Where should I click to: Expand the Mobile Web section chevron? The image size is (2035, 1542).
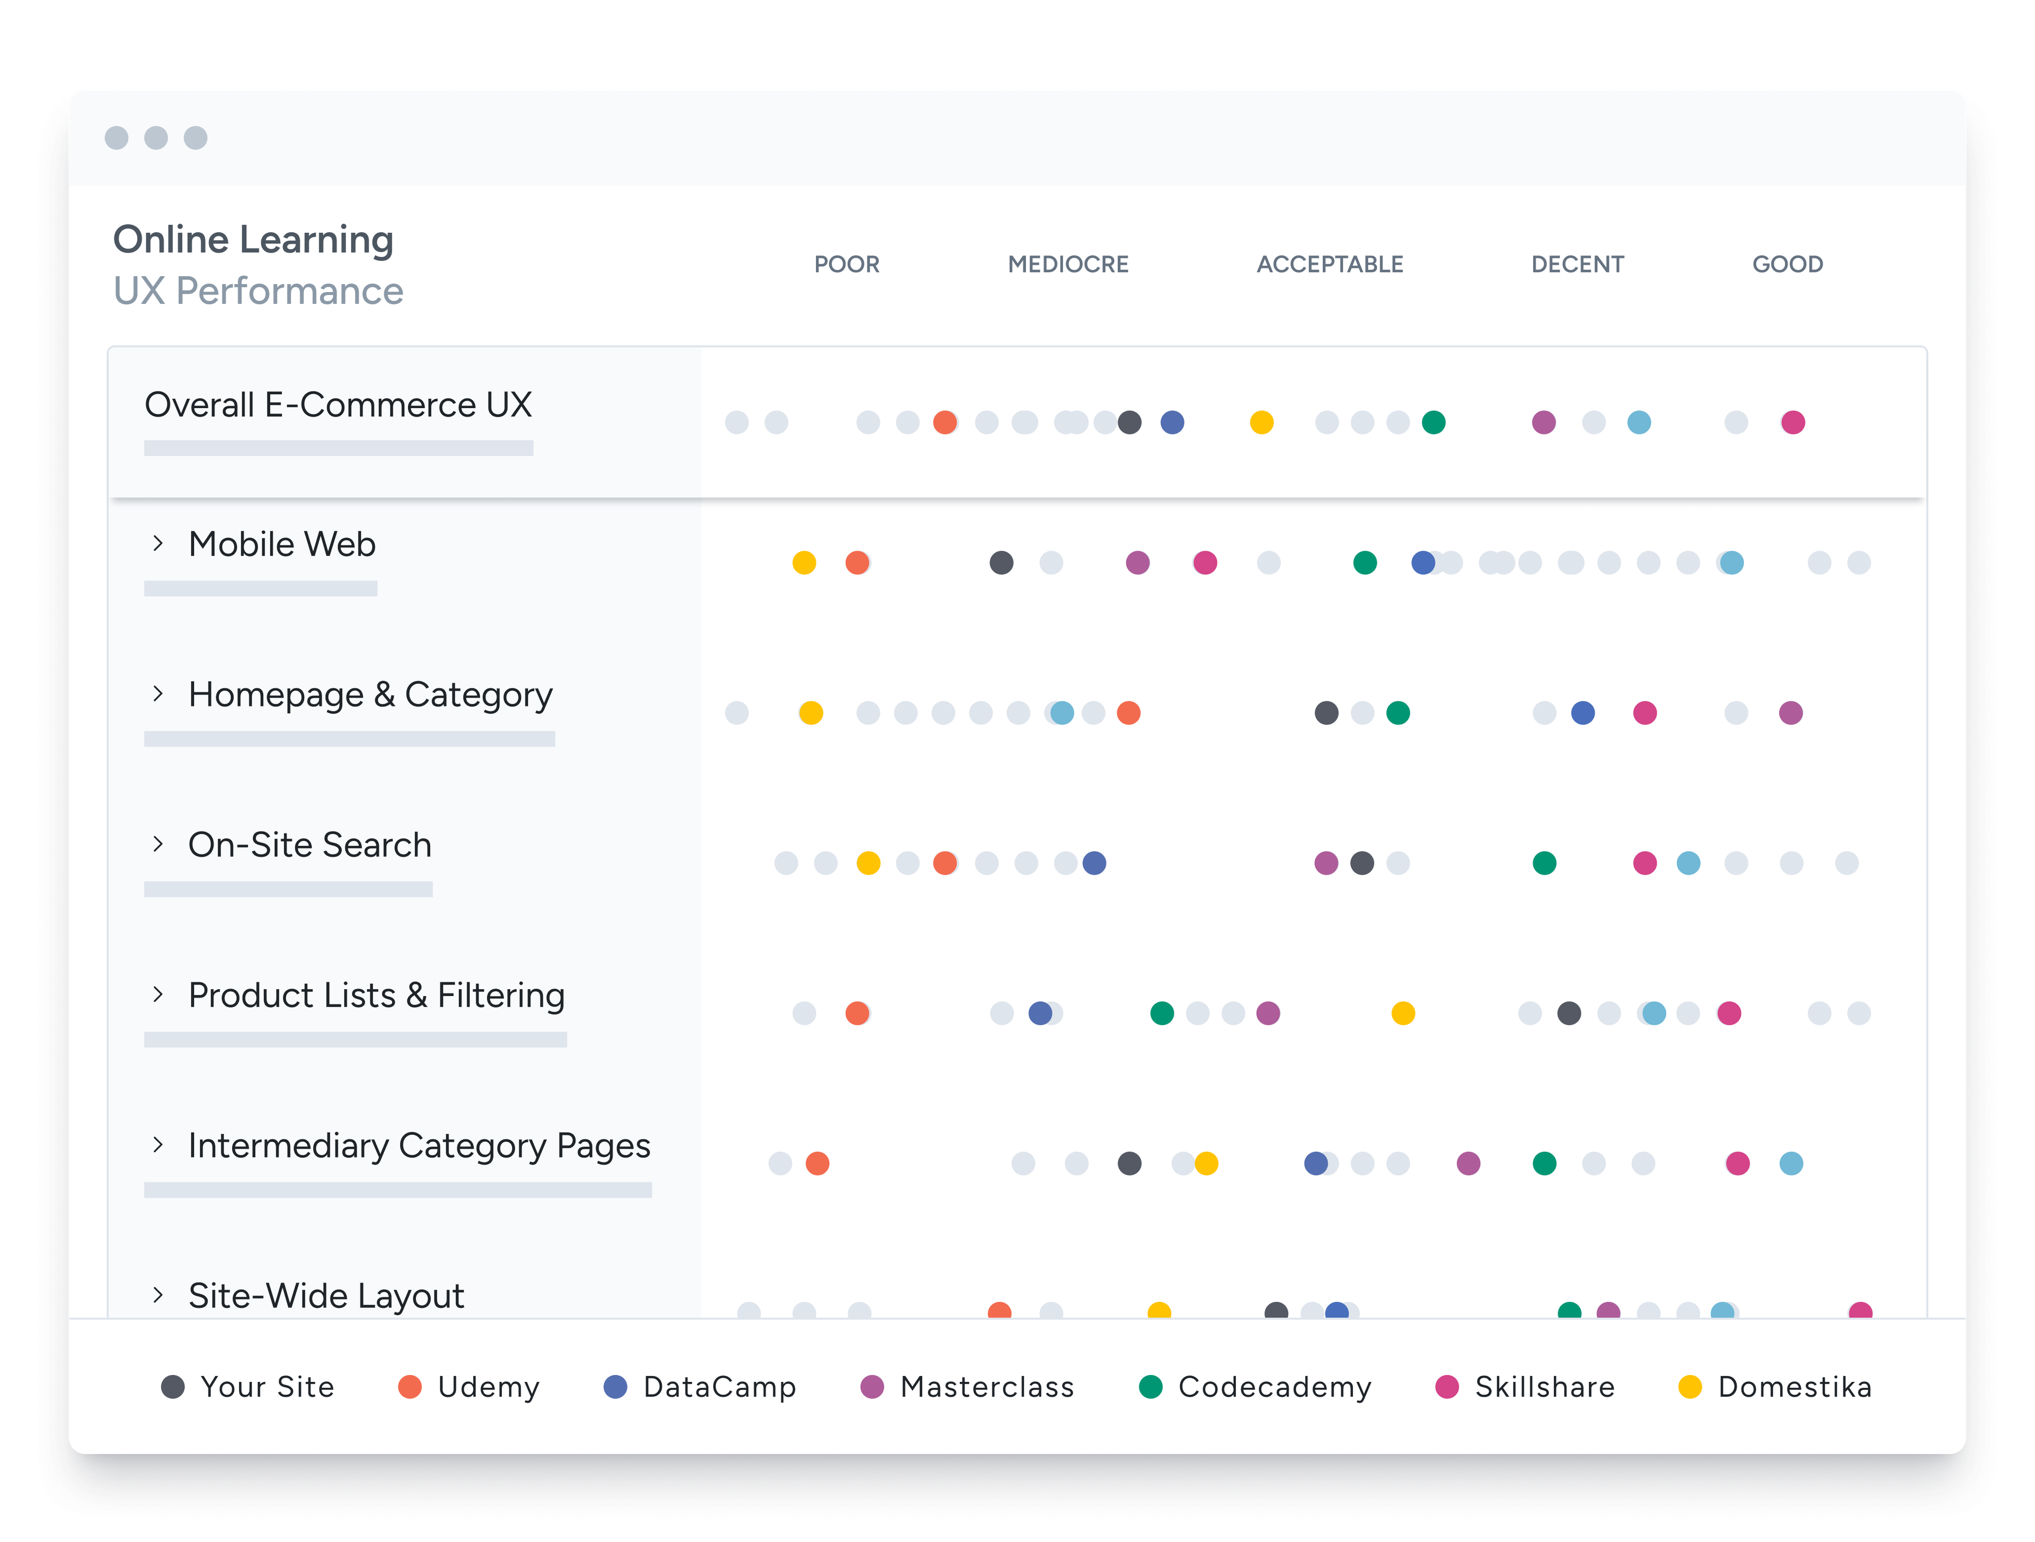(x=158, y=544)
